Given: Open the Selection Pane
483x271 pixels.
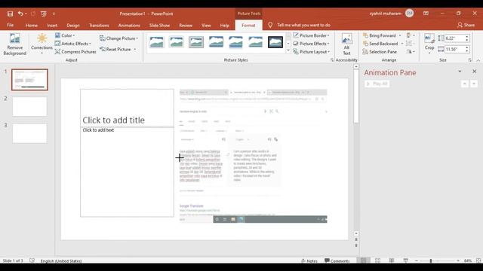Looking at the screenshot, I should [x=380, y=52].
